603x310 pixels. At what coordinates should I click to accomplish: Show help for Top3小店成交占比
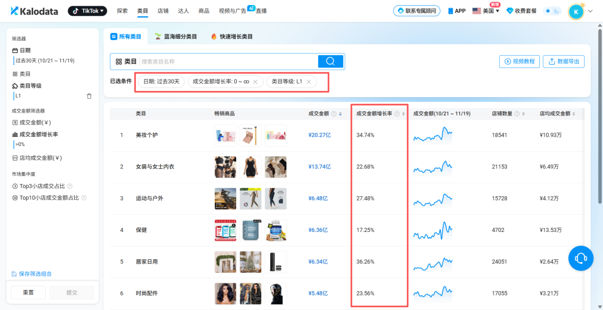pyautogui.click(x=70, y=186)
